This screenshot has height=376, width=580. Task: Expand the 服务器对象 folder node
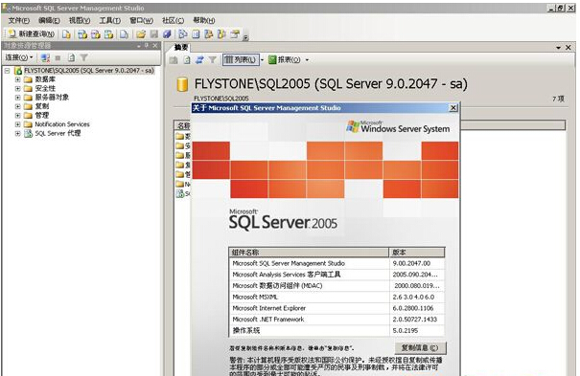point(17,98)
